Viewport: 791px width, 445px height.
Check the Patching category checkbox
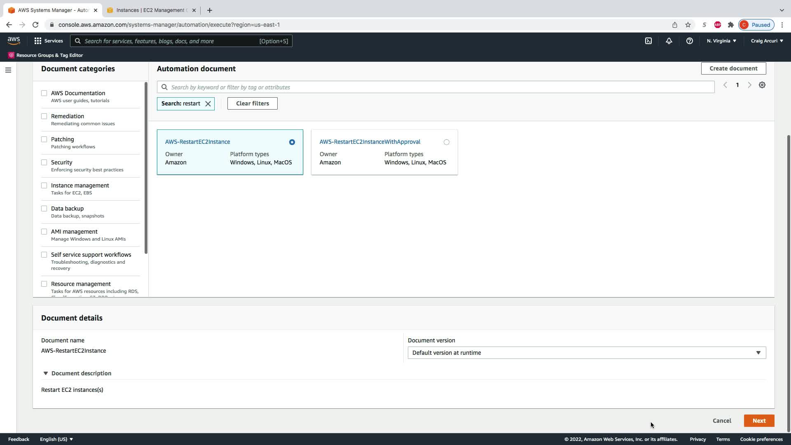pyautogui.click(x=44, y=139)
